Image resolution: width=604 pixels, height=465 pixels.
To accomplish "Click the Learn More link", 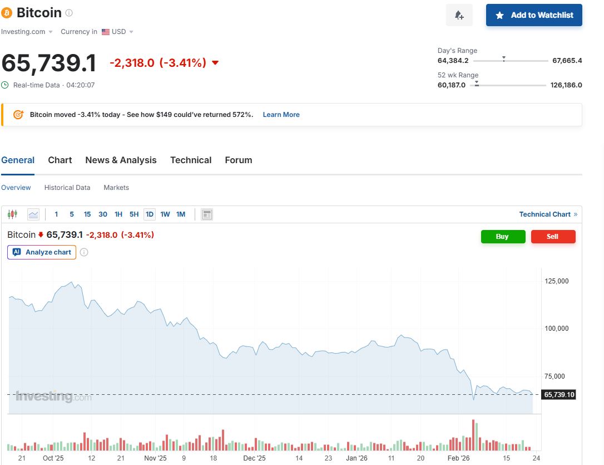I will (281, 115).
